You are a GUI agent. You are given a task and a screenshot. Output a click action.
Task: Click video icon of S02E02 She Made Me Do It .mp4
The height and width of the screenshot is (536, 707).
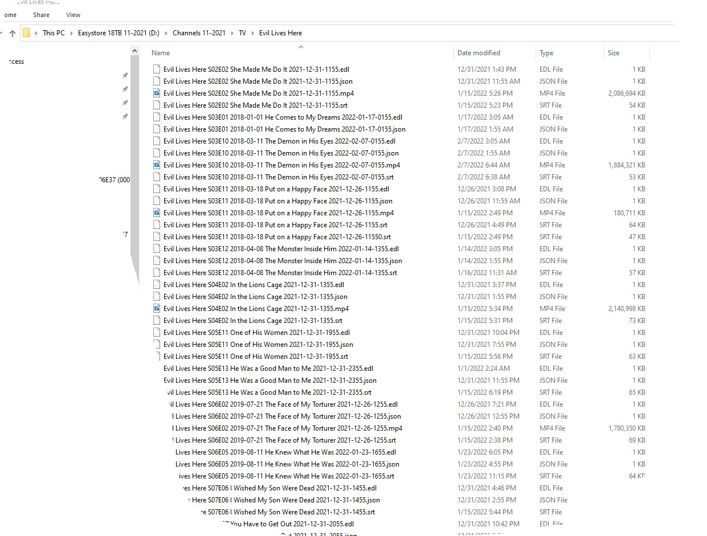157,93
